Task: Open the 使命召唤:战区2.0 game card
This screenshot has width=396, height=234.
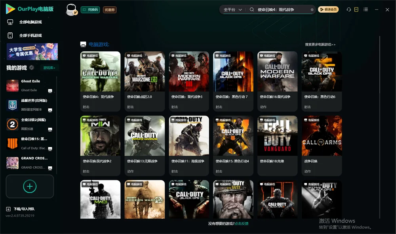Action: coord(145,81)
